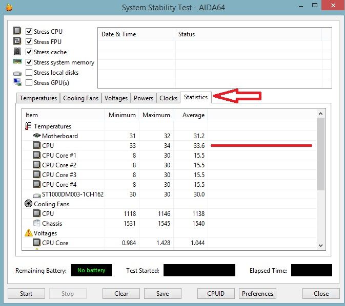Click the lightning warning icon of Voltages group
Image resolution: width=345 pixels, height=306 pixels.
coord(29,233)
